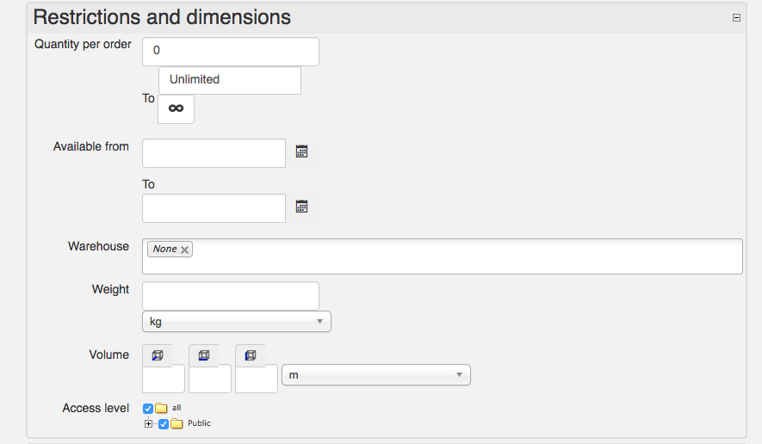Click the first volume cube icon
The height and width of the screenshot is (444, 762).
(x=158, y=355)
